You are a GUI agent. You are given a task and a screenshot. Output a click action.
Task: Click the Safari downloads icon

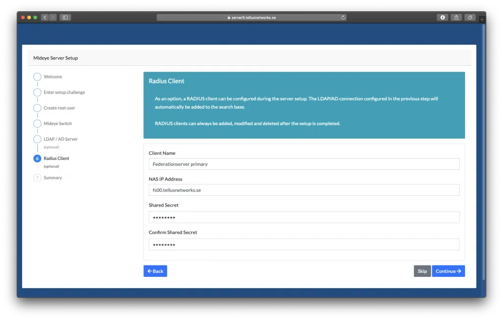click(x=442, y=17)
